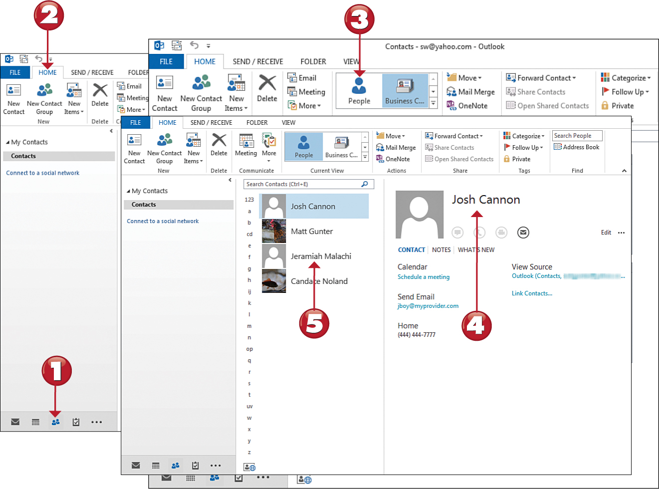Click Delete icon in front window ribbon
Viewport: 659px width, 489px height.
coord(219,145)
